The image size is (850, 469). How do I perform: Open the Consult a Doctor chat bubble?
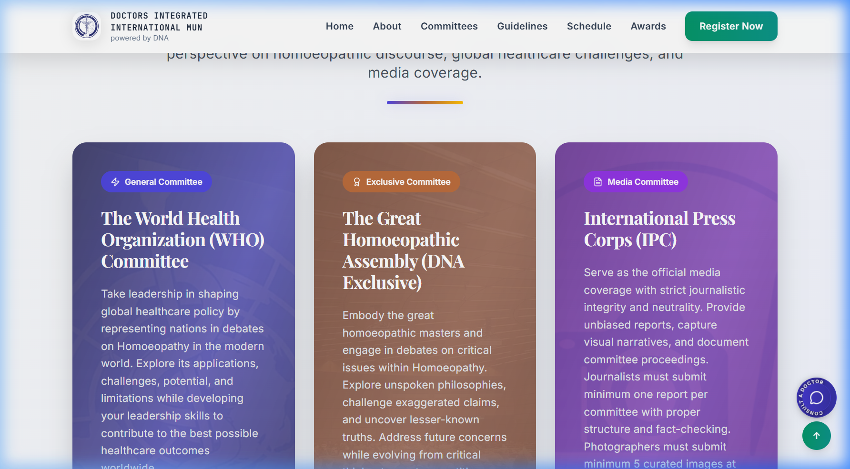click(816, 398)
